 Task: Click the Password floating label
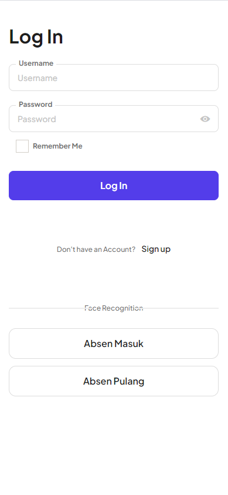(36, 104)
